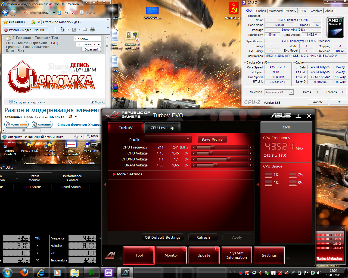Click the IE Home icon in toolbar
Viewport: 348px width, 278px height.
click(63, 29)
